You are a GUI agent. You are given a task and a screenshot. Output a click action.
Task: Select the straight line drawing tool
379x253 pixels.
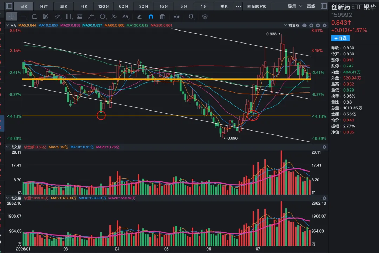click(x=24, y=17)
